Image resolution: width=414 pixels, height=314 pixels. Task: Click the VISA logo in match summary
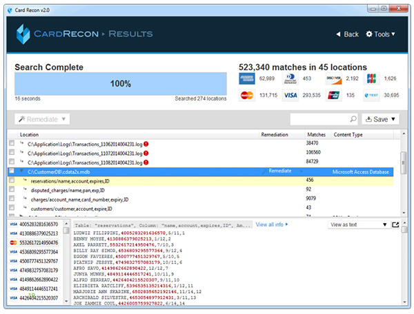[290, 95]
